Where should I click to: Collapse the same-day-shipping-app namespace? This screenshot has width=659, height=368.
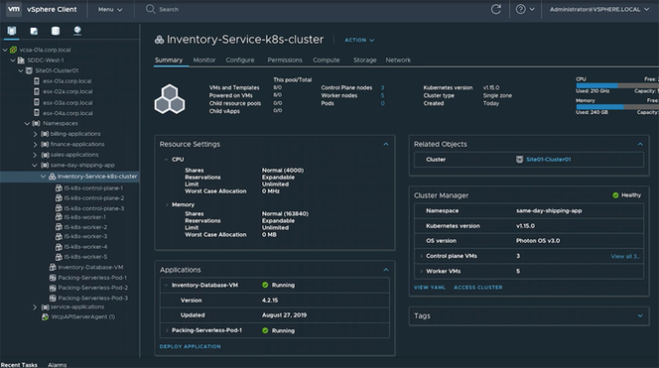point(35,166)
